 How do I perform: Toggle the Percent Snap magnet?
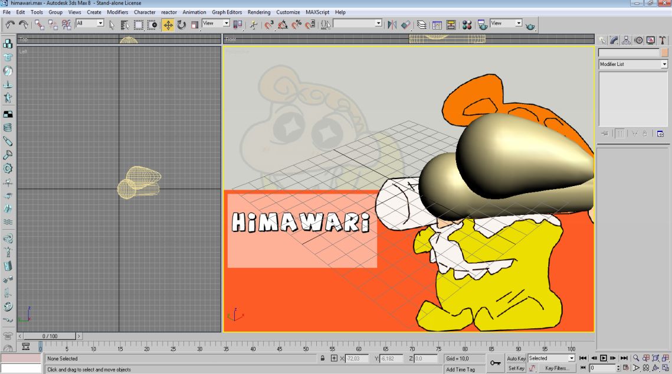click(296, 25)
